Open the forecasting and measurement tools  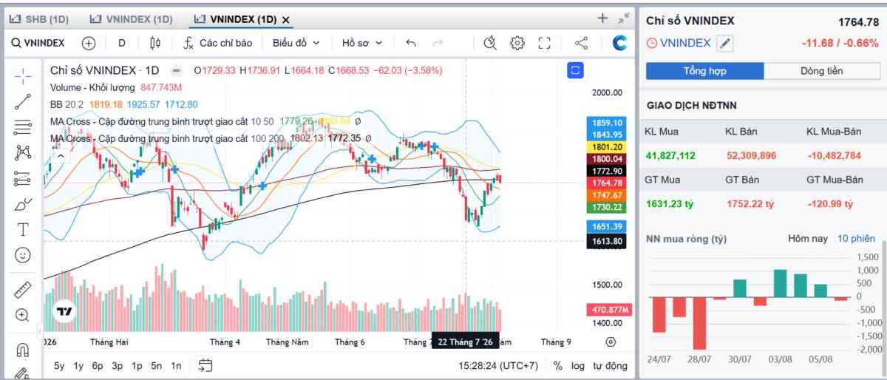point(23,178)
